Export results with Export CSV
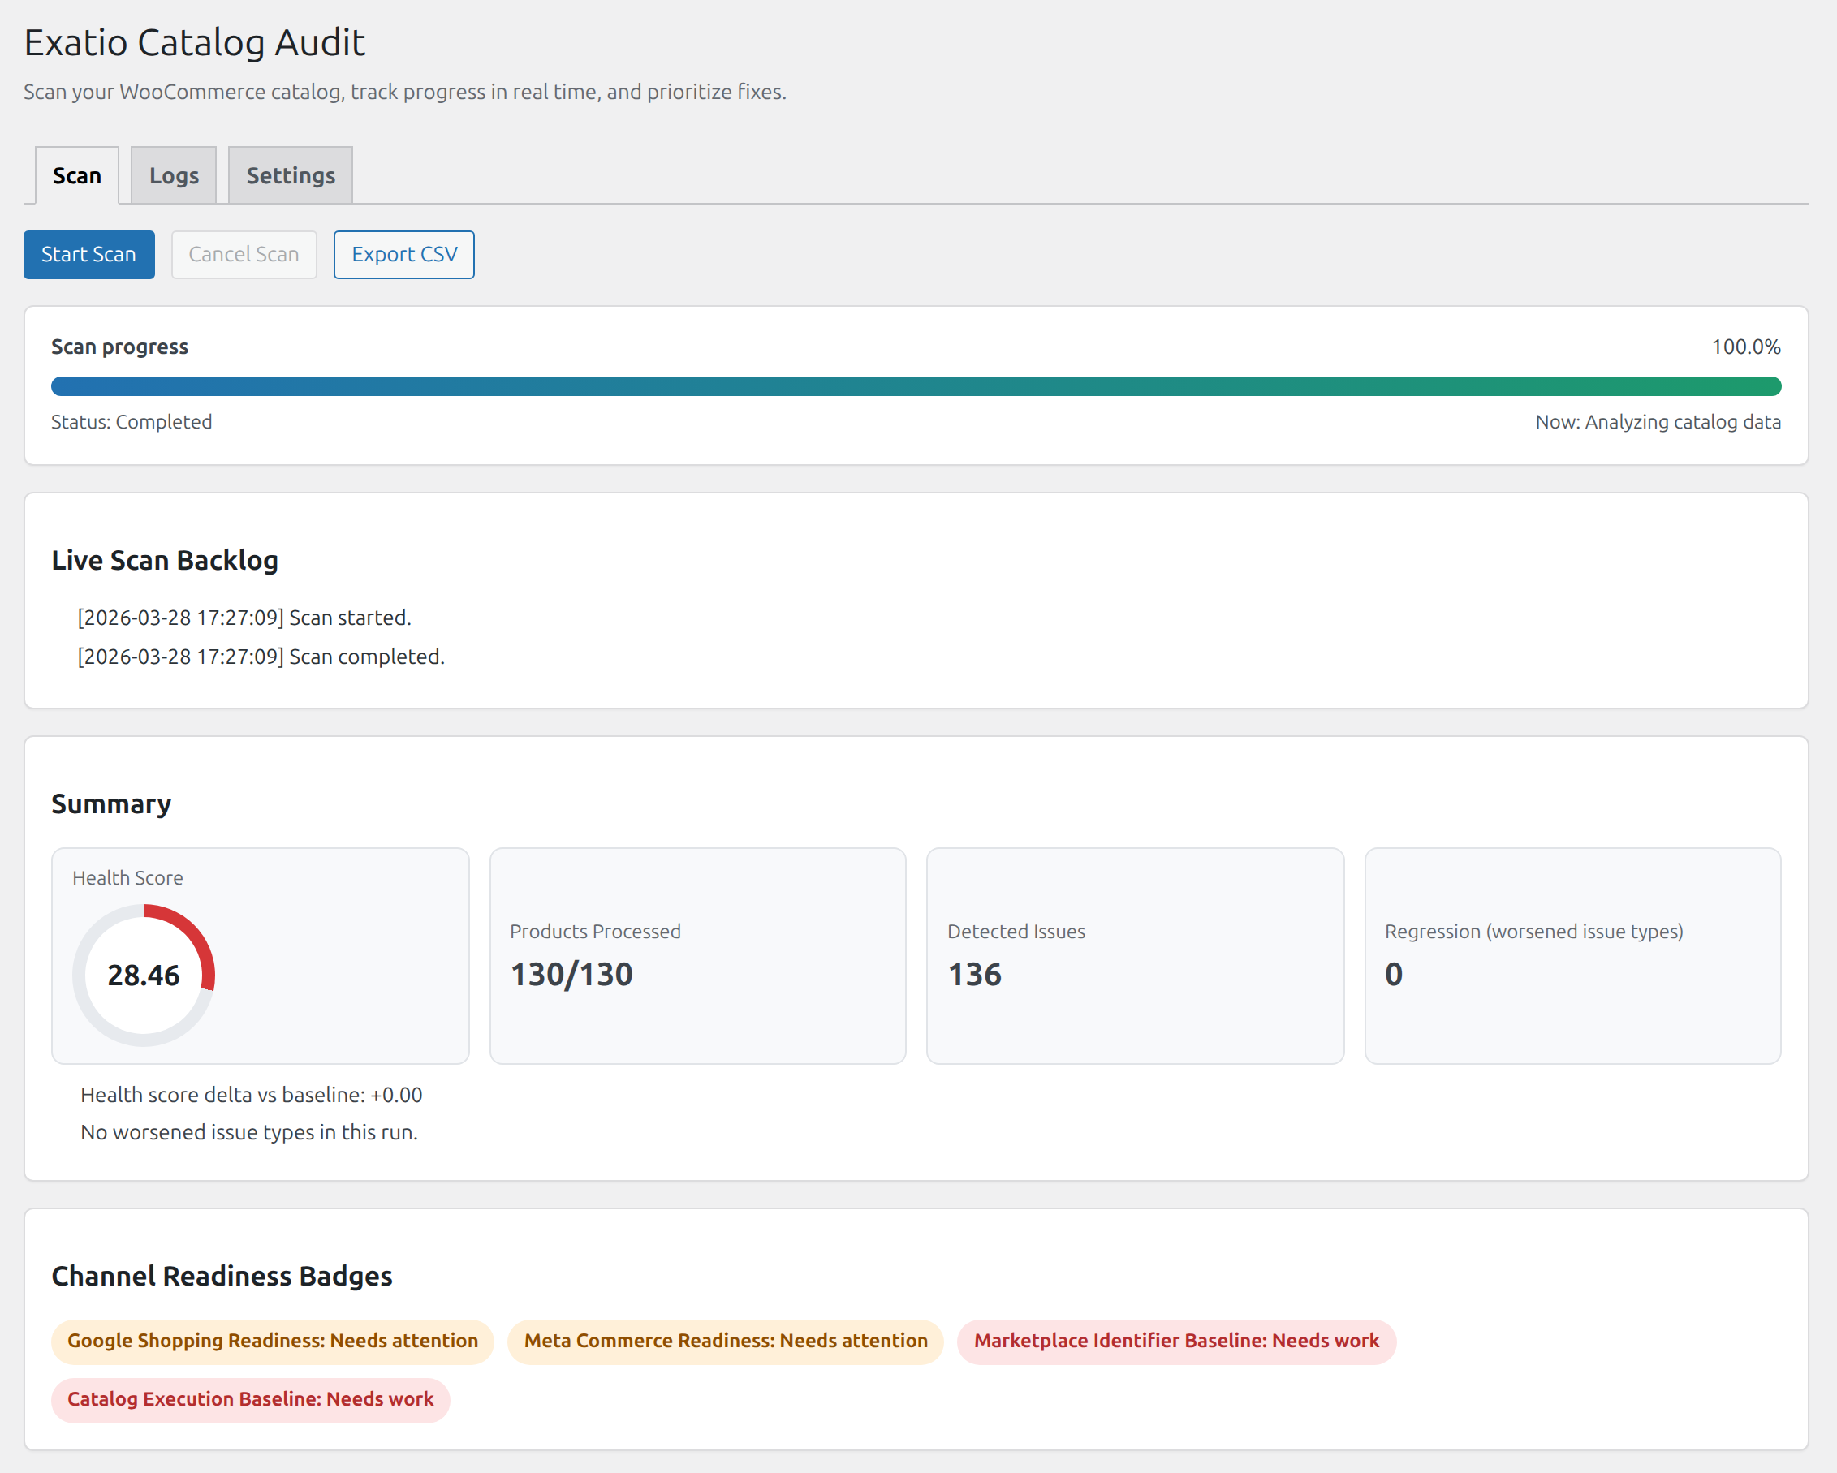Viewport: 1837px width, 1473px height. pos(404,254)
